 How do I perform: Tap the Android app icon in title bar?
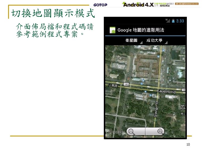tap(112, 30)
